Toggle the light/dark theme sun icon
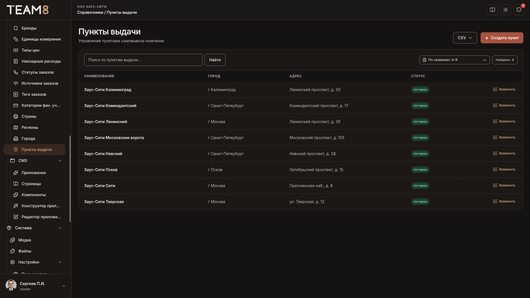Viewport: 530px width, 298px height. pos(506,10)
